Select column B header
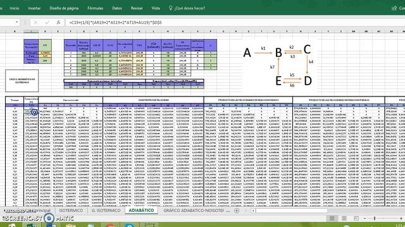405x227 pixels. click(15, 32)
